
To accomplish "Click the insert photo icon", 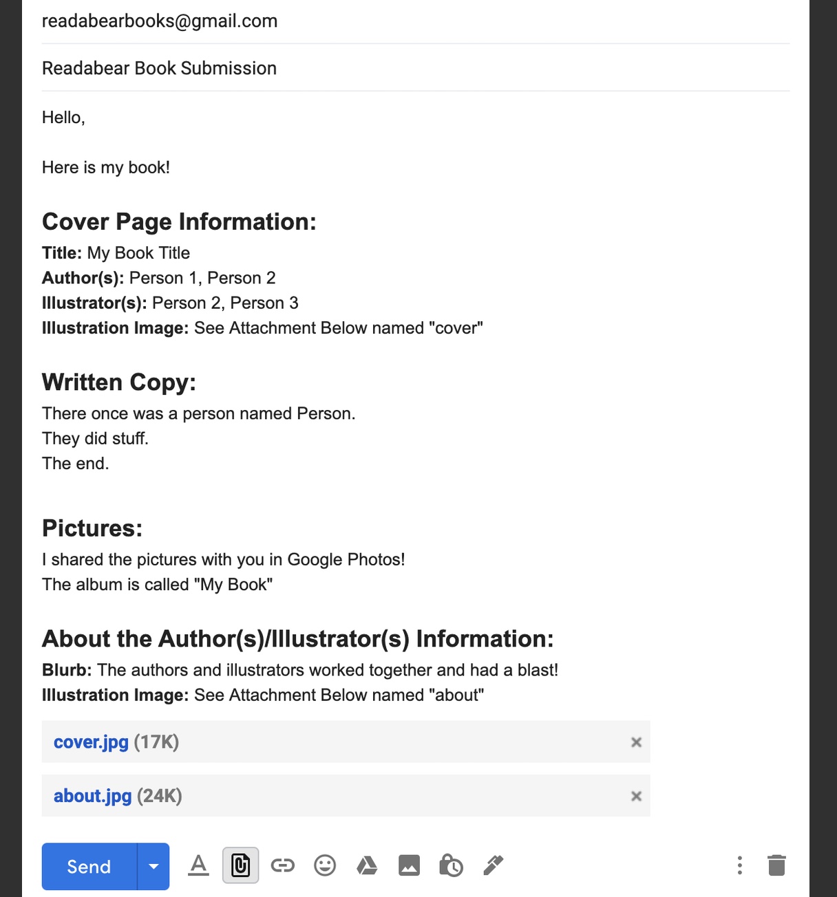I will click(409, 865).
